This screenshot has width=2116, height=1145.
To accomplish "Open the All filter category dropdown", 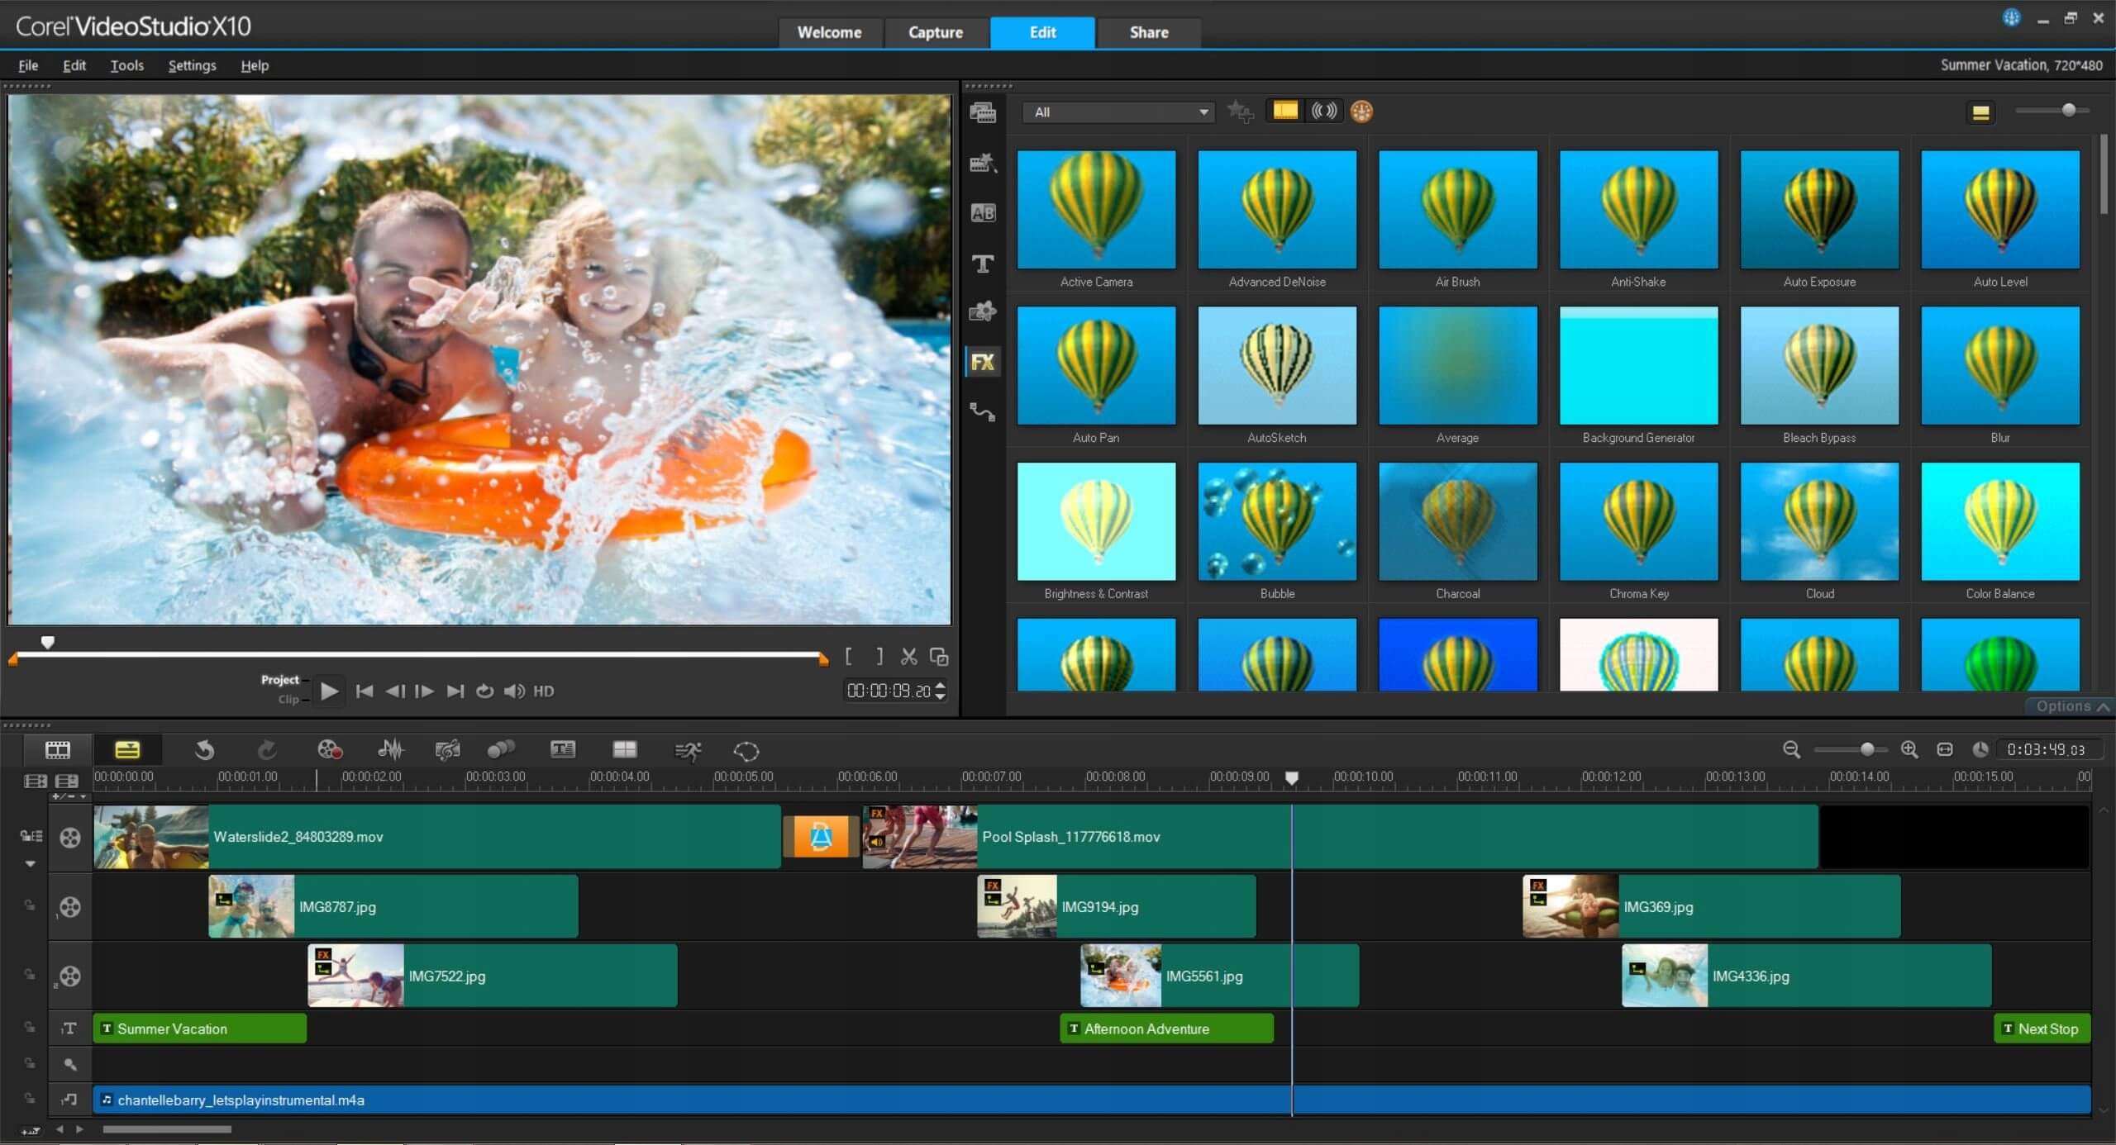I will [x=1118, y=112].
